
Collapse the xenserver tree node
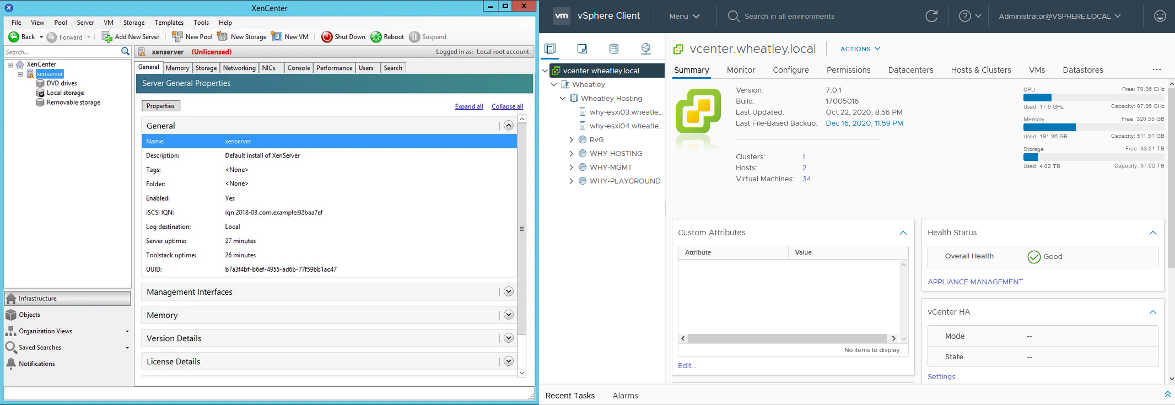point(20,74)
